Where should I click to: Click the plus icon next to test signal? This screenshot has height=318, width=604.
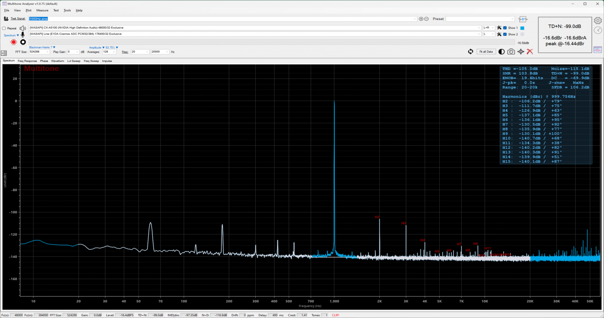tap(421, 19)
